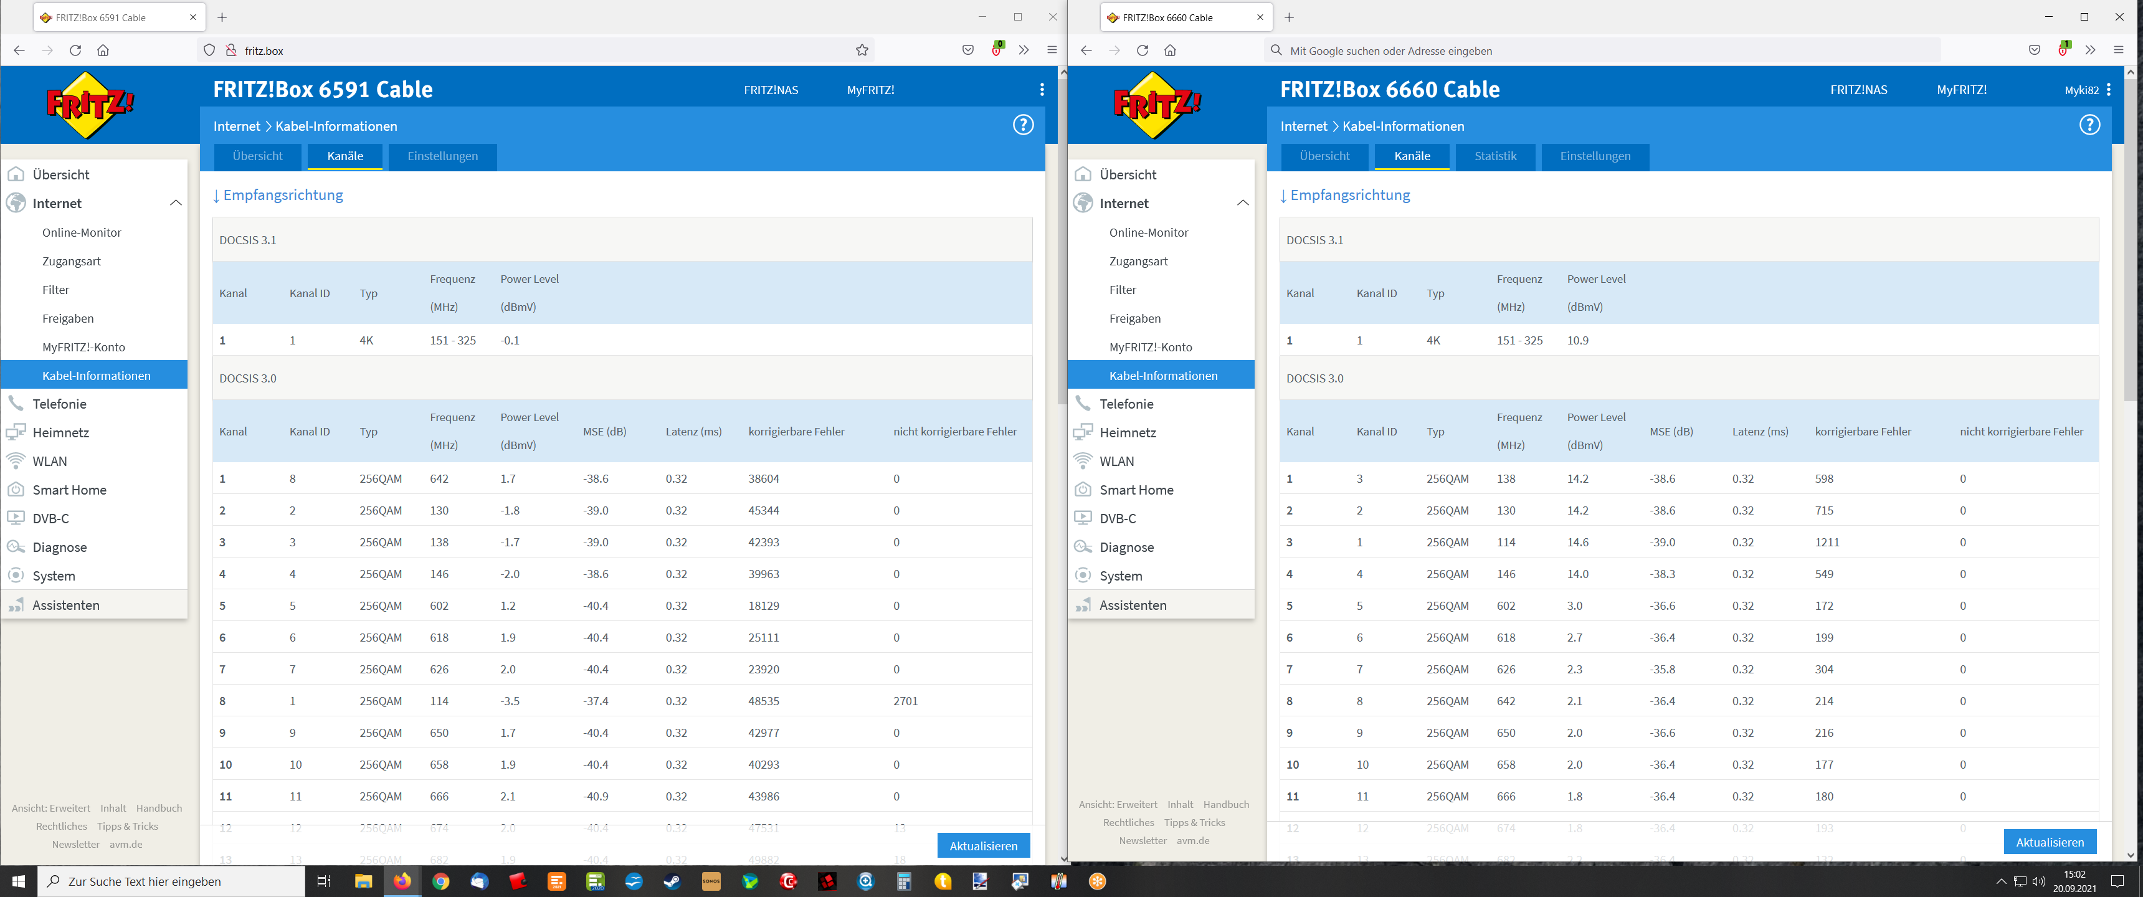Open the MyFRITZ! link in the 6660 header
2143x897 pixels.
click(x=1961, y=90)
